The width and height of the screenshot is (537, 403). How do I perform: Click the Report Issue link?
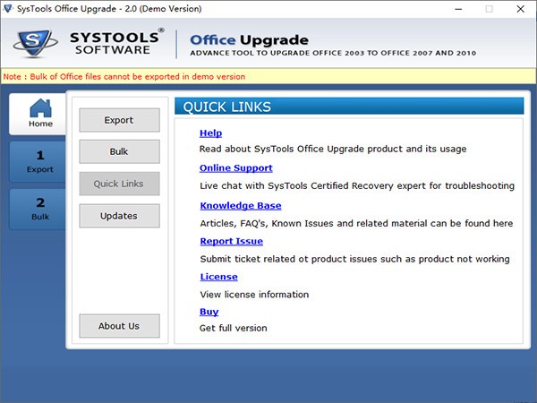click(x=232, y=241)
